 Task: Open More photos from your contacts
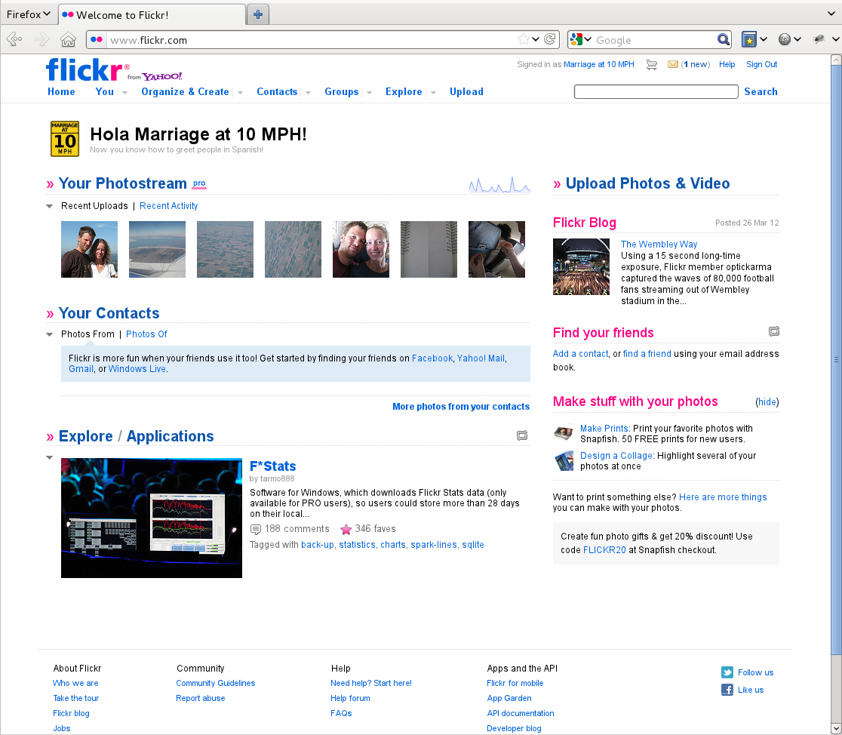(x=461, y=407)
